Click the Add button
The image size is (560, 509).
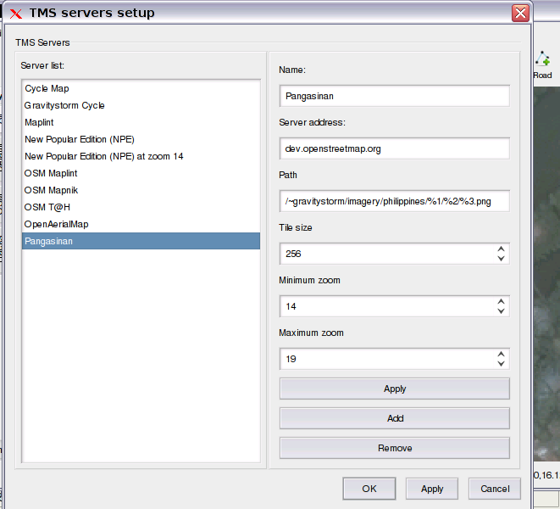(394, 418)
